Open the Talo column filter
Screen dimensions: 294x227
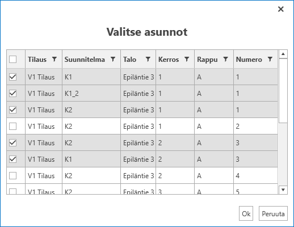(x=148, y=60)
